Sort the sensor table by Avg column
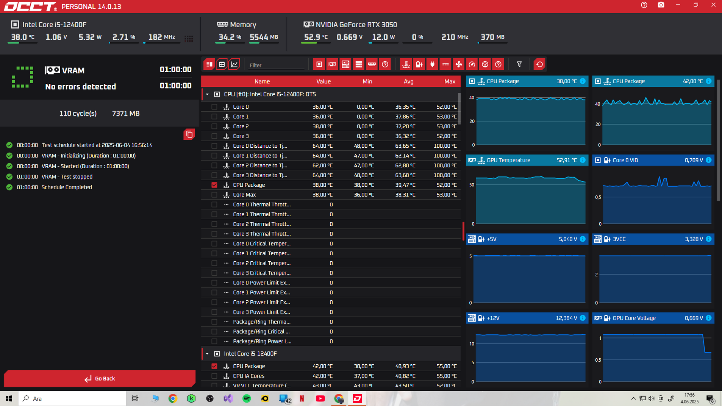Image resolution: width=722 pixels, height=409 pixels. click(x=409, y=81)
